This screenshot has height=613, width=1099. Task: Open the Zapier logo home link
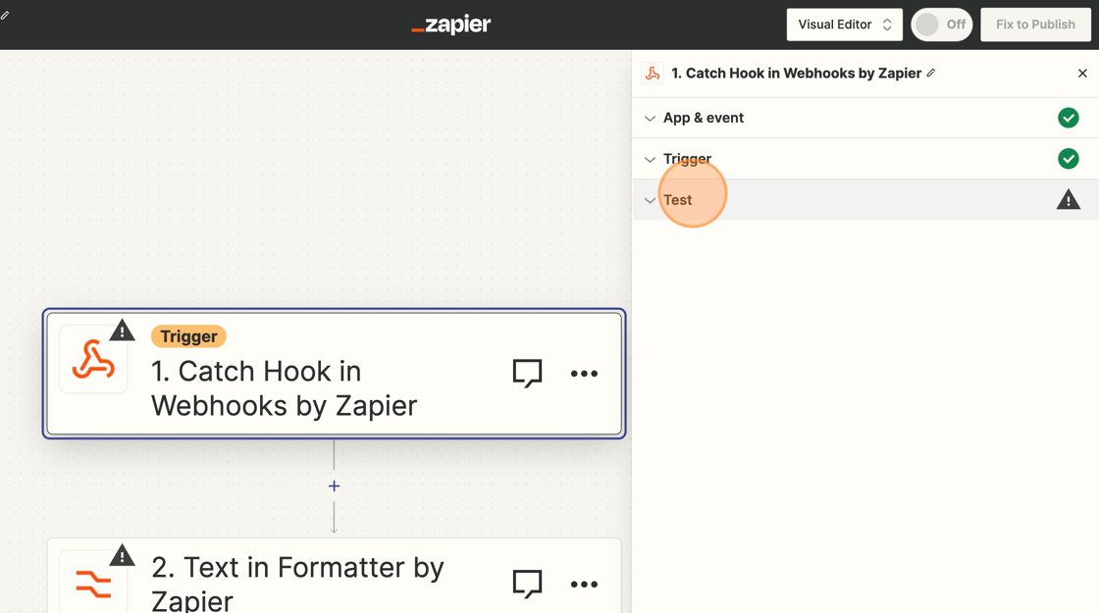point(450,25)
